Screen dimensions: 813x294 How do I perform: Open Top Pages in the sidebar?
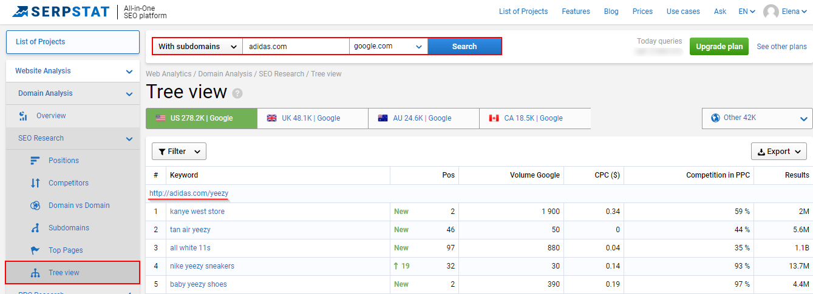coord(66,250)
